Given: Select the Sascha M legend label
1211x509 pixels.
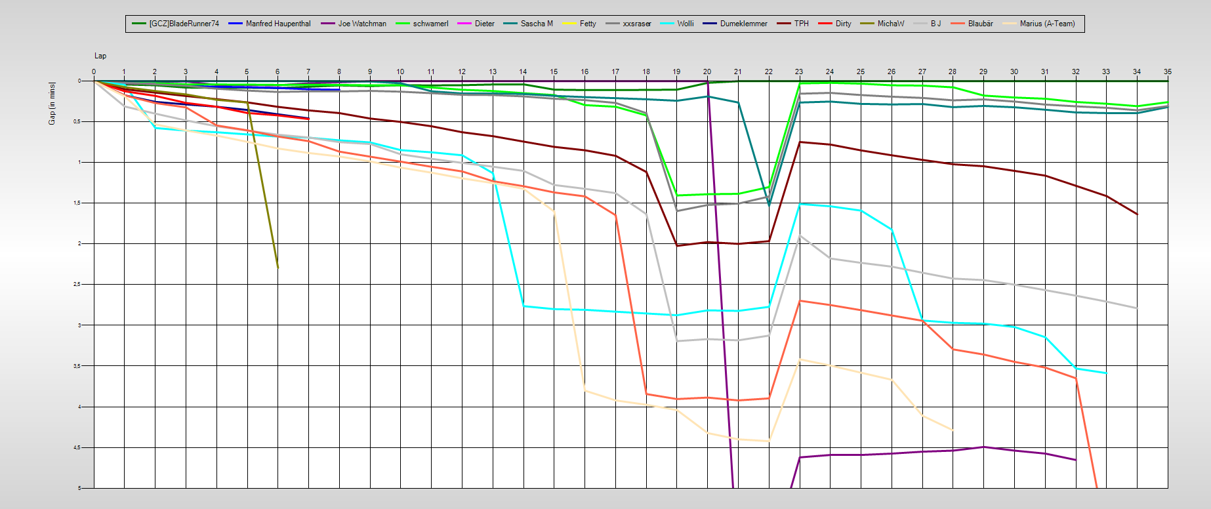Looking at the screenshot, I should pos(537,24).
